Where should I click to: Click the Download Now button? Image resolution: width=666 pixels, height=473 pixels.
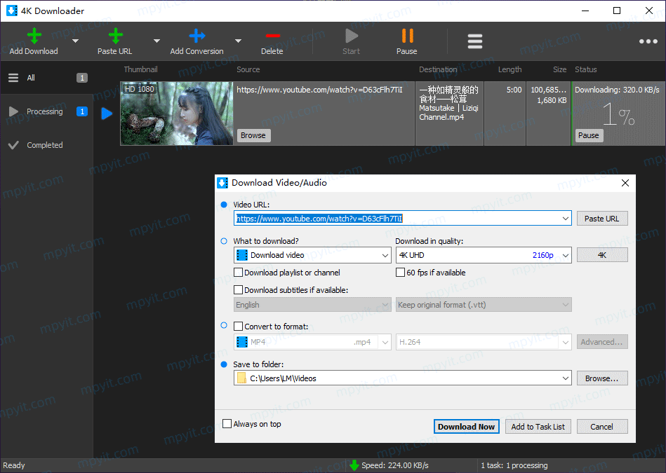pos(466,427)
